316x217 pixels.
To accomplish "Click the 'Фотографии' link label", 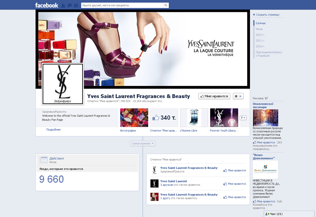I will click(128, 130).
